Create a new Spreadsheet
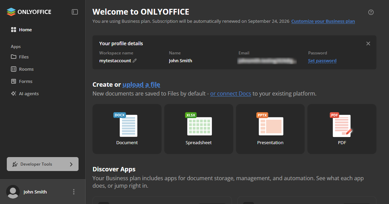The height and width of the screenshot is (204, 389). (199, 129)
